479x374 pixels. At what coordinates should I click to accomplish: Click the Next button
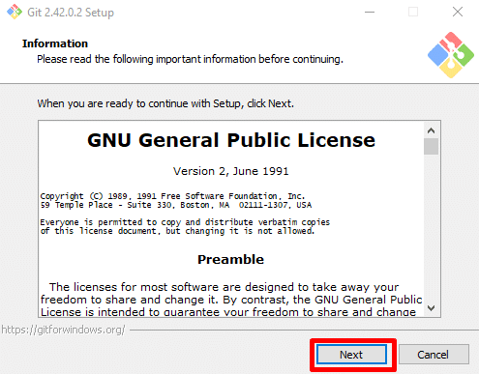coord(351,355)
